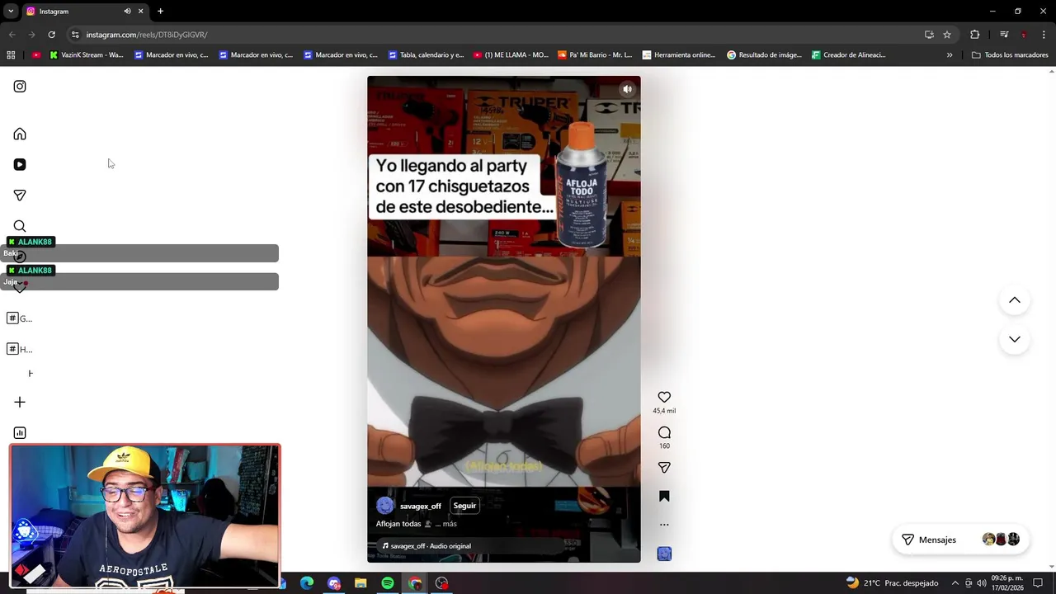This screenshot has width=1056, height=594.
Task: Open system volume speaker icon
Action: [x=982, y=583]
